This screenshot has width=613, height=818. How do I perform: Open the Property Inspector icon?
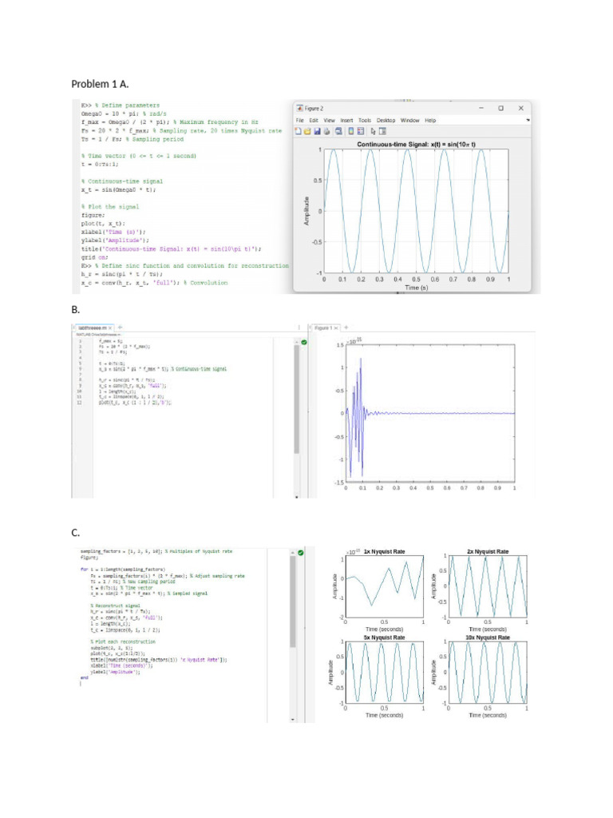point(382,131)
